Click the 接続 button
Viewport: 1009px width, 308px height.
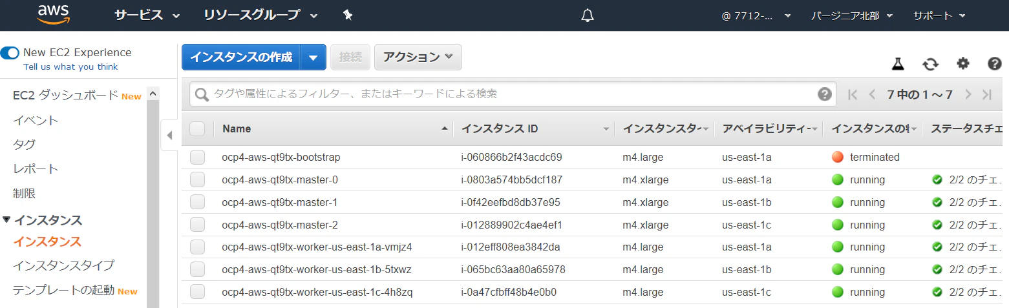pyautogui.click(x=350, y=57)
